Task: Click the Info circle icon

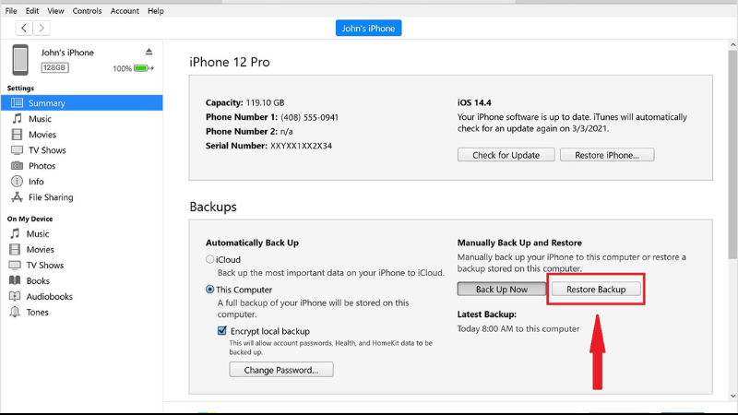Action: [x=17, y=181]
